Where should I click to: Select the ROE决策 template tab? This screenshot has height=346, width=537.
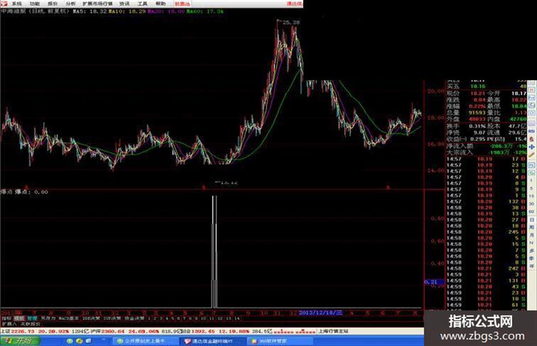(x=91, y=319)
